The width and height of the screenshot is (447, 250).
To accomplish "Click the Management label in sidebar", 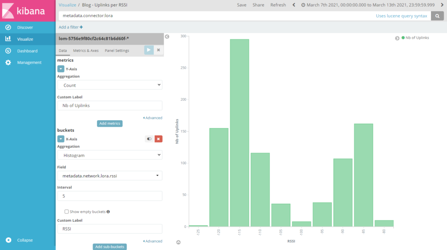I will coord(29,62).
